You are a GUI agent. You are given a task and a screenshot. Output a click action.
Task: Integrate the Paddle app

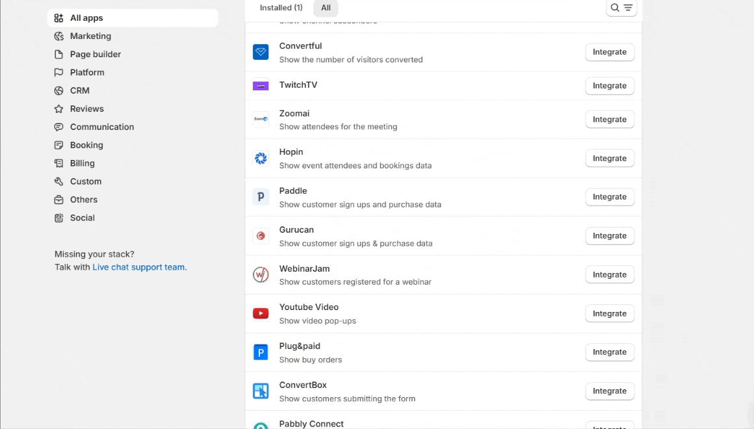(609, 197)
